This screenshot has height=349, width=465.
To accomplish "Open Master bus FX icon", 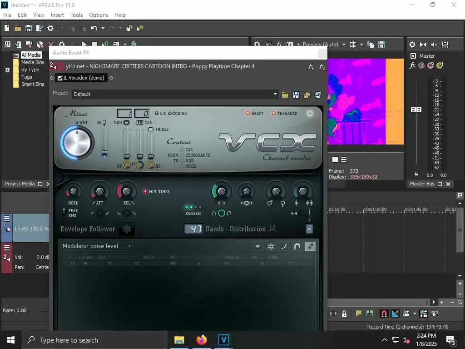I will [x=412, y=65].
